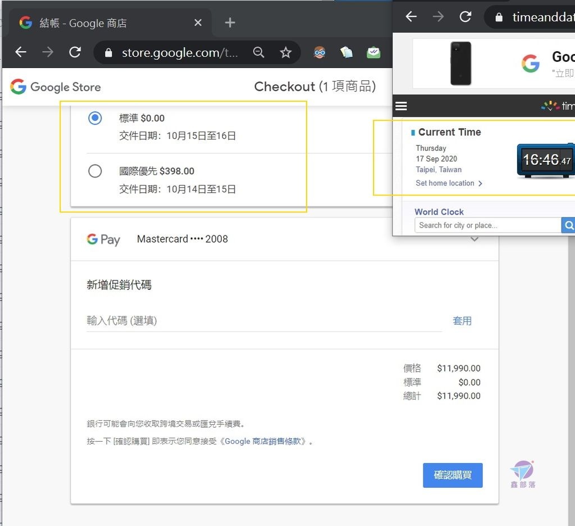The width and height of the screenshot is (575, 526).
Task: Select the 總計 $11,990.00 total amount
Action: click(442, 396)
